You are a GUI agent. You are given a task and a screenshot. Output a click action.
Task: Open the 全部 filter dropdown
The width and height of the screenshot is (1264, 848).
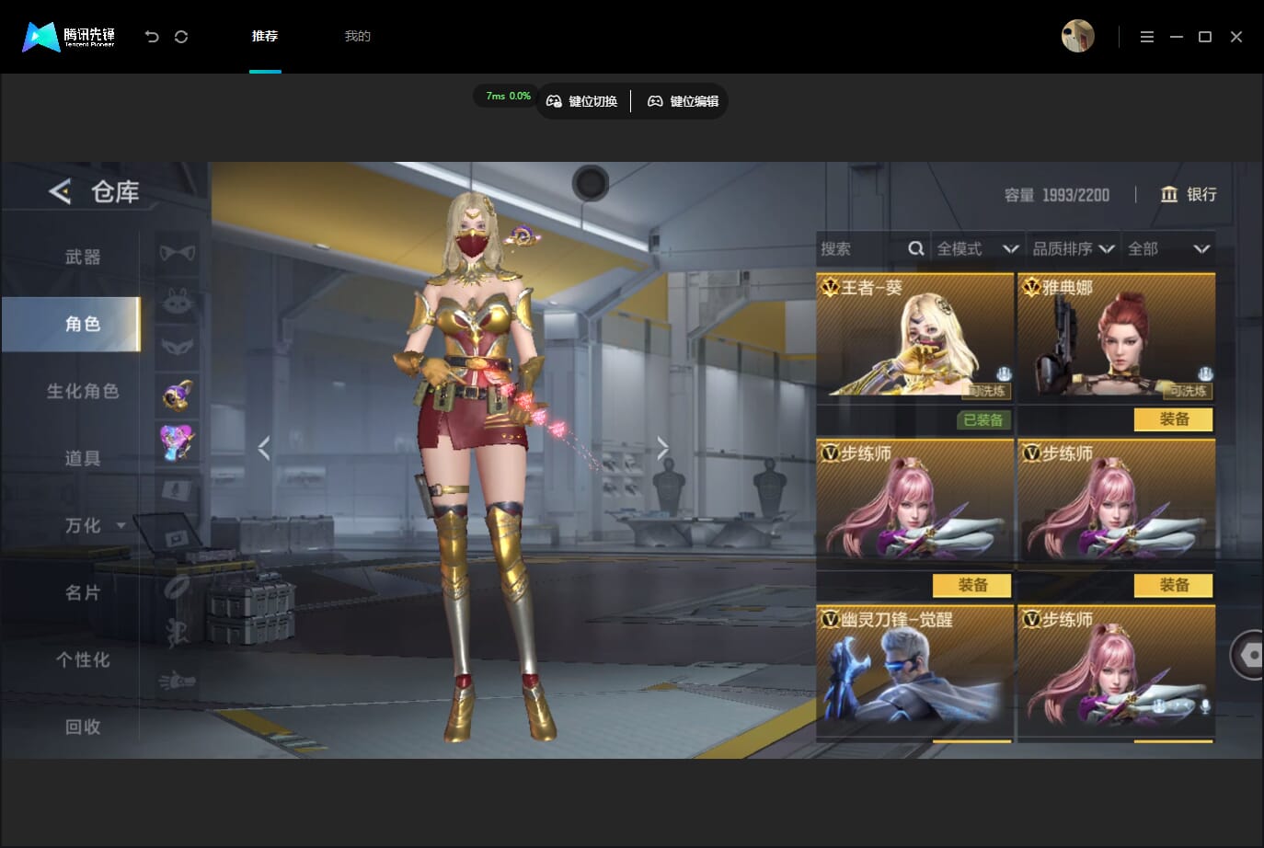pos(1168,248)
